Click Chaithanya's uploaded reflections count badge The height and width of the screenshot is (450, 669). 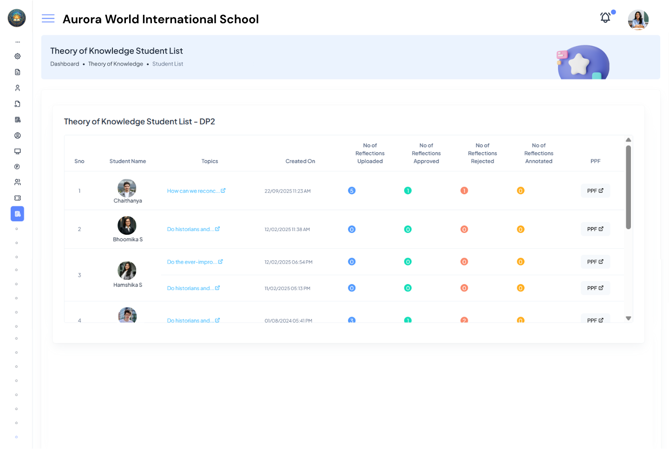352,191
